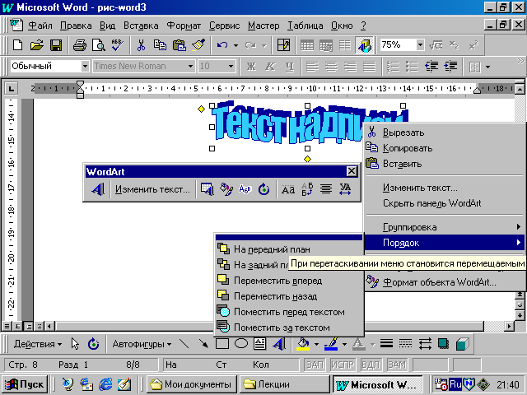
Task: Open the columns layout icon
Action: pos(345,45)
